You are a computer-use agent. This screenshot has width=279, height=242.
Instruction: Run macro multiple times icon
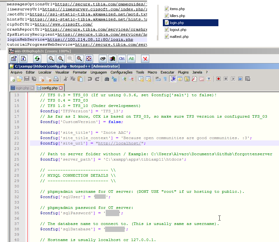point(240,79)
